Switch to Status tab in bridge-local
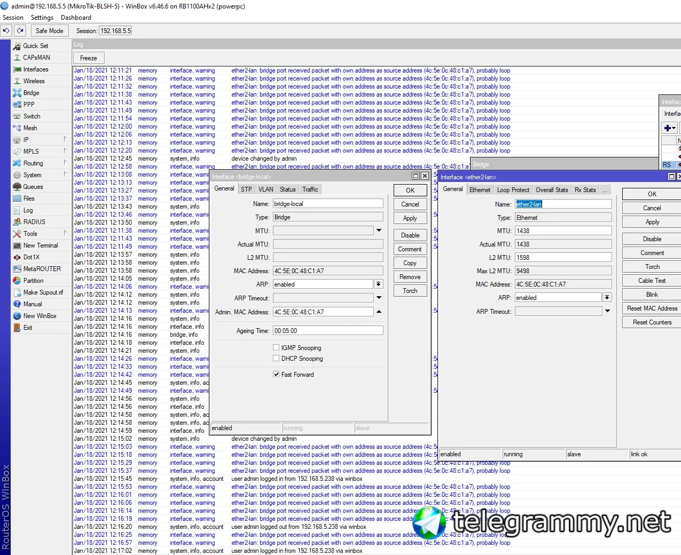Screen dimensions: 681x555 click(287, 189)
